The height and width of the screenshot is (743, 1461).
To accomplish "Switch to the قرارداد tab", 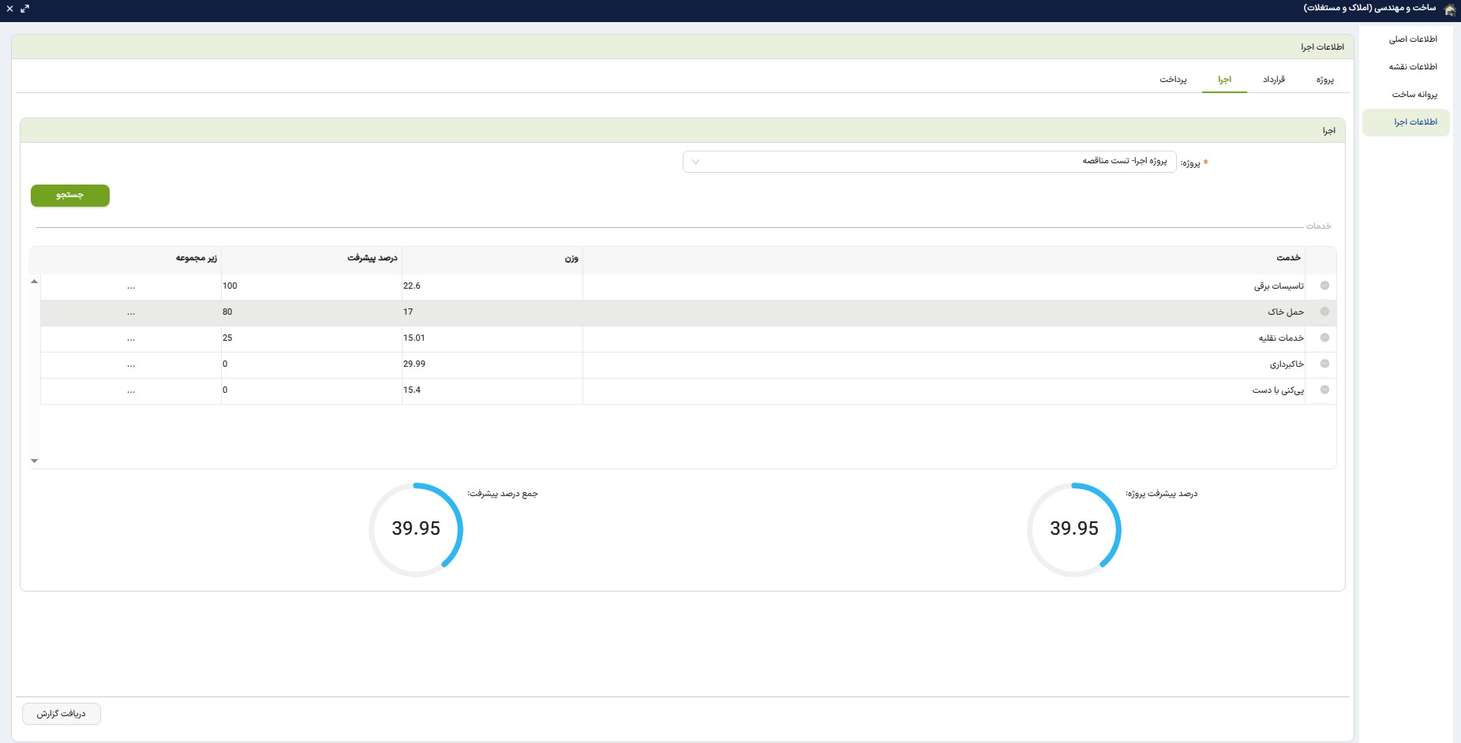I will [x=1273, y=80].
